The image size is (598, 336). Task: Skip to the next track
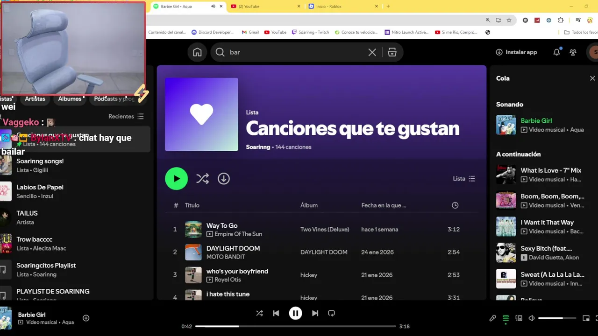[x=315, y=313]
